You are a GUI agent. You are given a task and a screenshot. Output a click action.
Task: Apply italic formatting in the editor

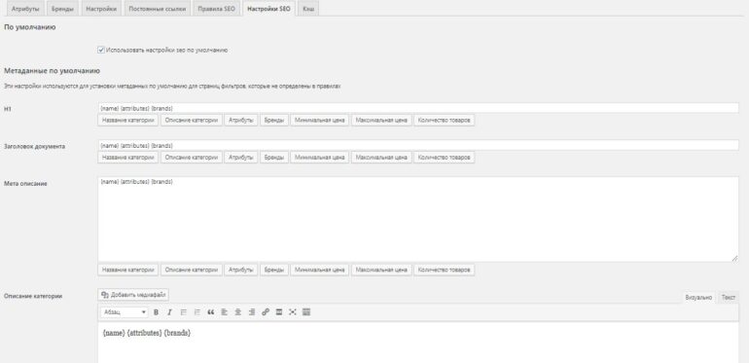pyautogui.click(x=169, y=312)
